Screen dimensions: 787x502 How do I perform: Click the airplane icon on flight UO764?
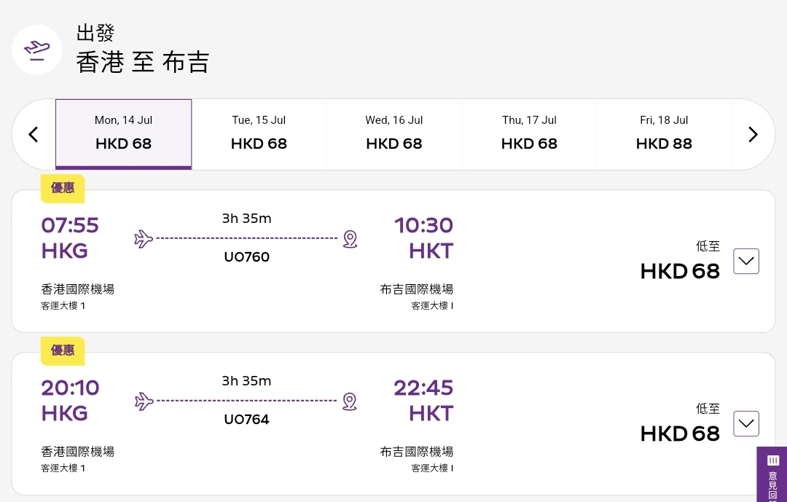(144, 401)
